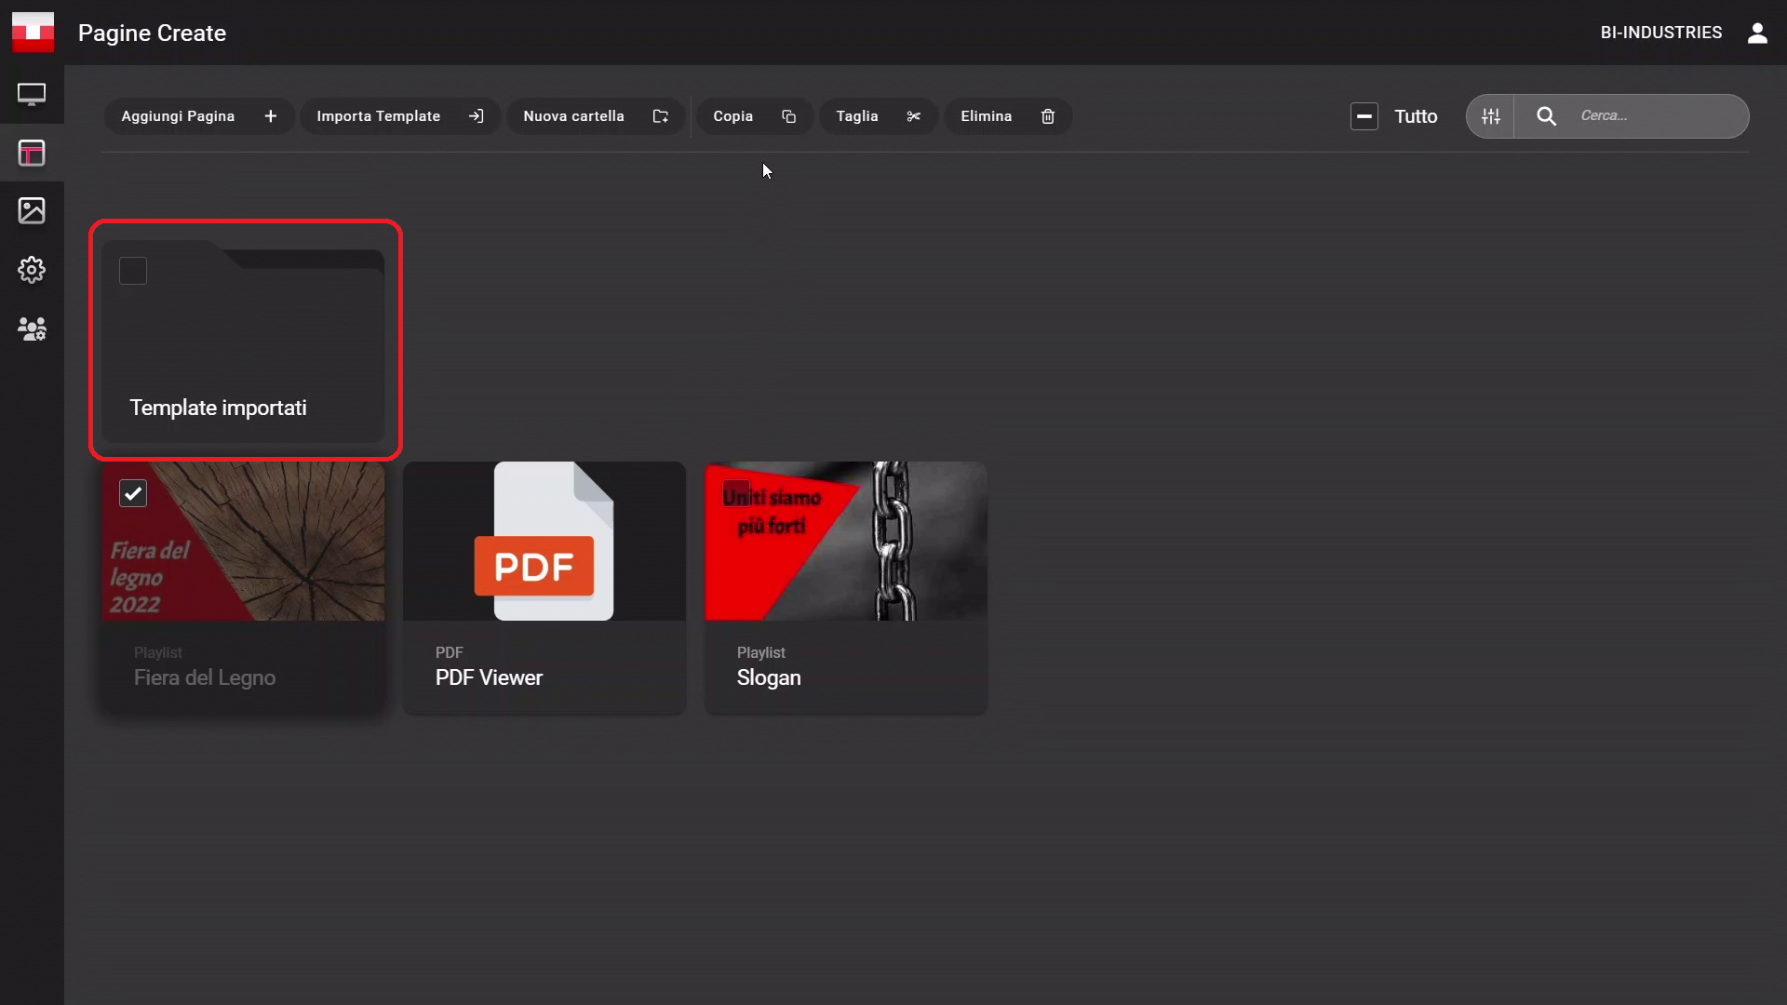
Task: Open the filter sliders icon
Action: click(x=1491, y=116)
